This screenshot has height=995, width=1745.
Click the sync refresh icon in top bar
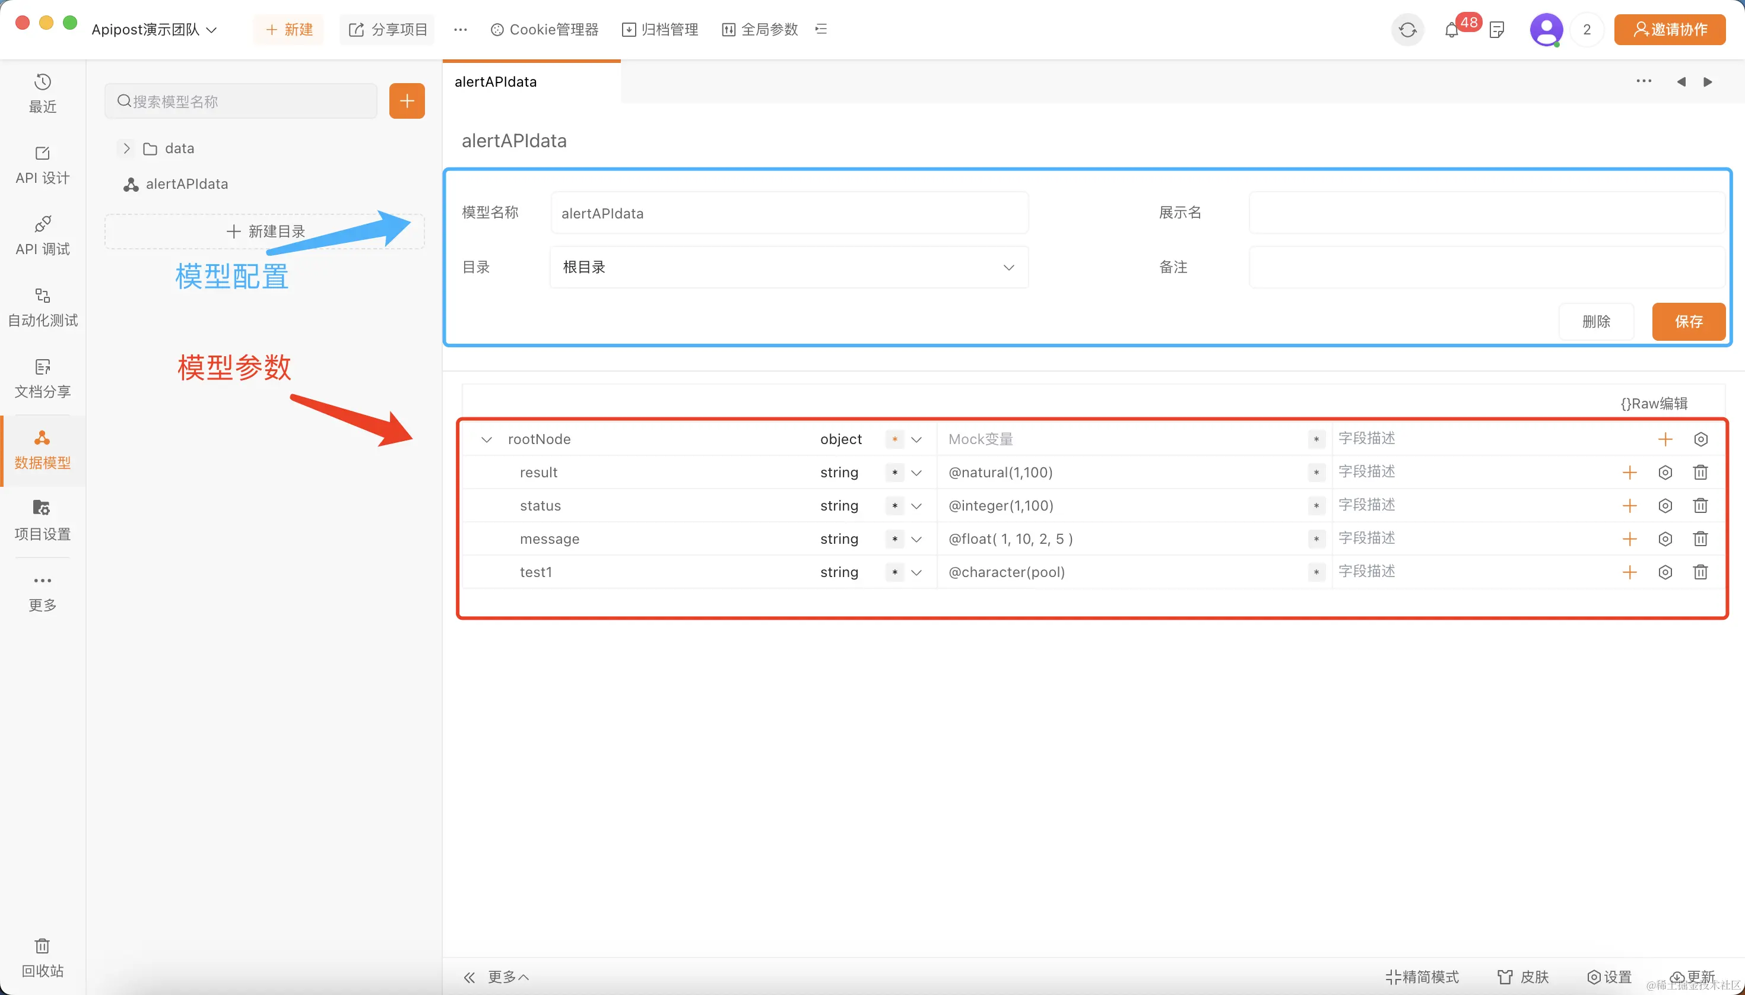(x=1407, y=29)
